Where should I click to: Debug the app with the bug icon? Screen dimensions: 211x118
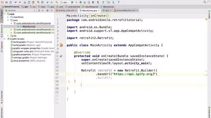80,2
